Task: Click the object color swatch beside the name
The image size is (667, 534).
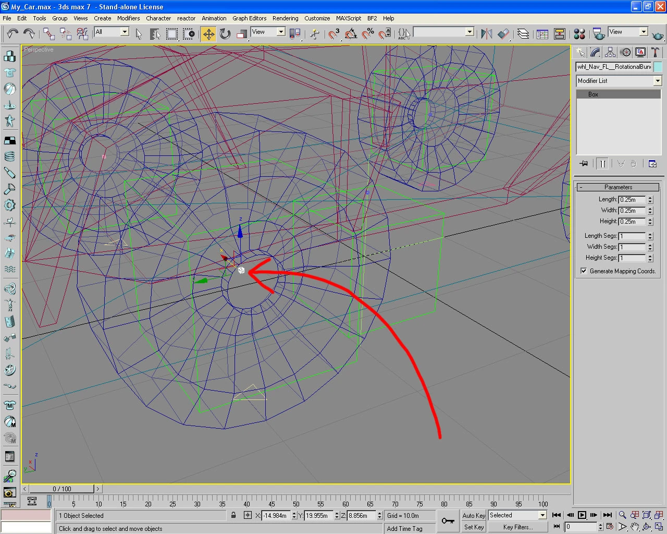Action: coord(658,67)
